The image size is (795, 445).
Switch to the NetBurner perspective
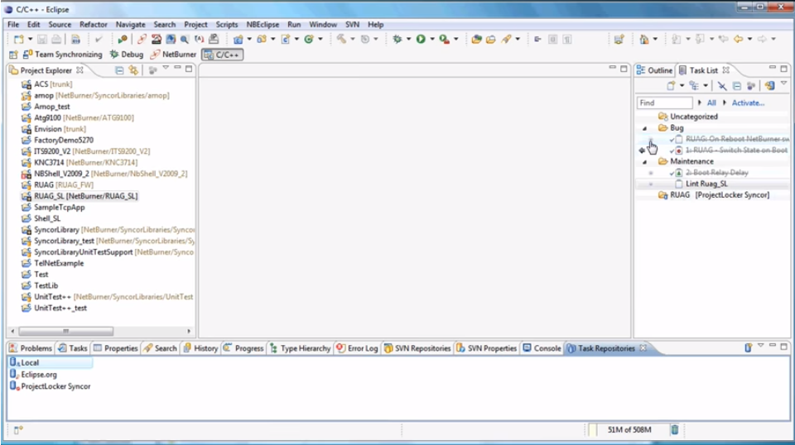coord(173,55)
